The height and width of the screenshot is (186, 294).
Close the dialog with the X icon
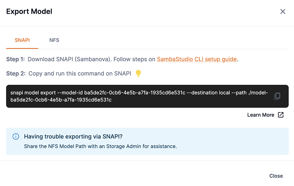(283, 11)
